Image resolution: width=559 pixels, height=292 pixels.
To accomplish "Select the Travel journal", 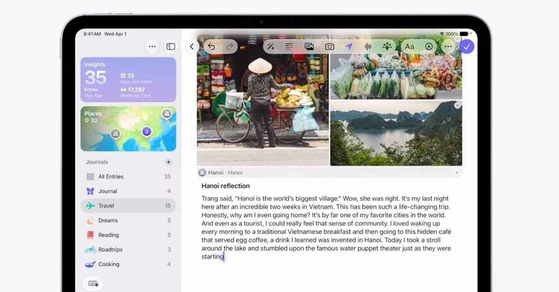I will point(129,206).
